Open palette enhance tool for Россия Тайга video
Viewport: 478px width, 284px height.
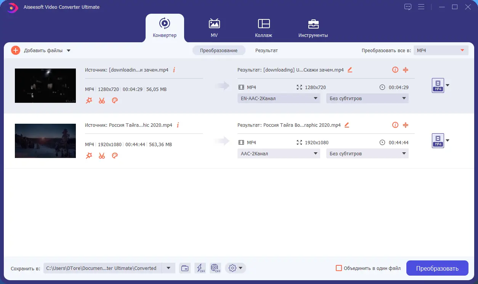click(115, 156)
